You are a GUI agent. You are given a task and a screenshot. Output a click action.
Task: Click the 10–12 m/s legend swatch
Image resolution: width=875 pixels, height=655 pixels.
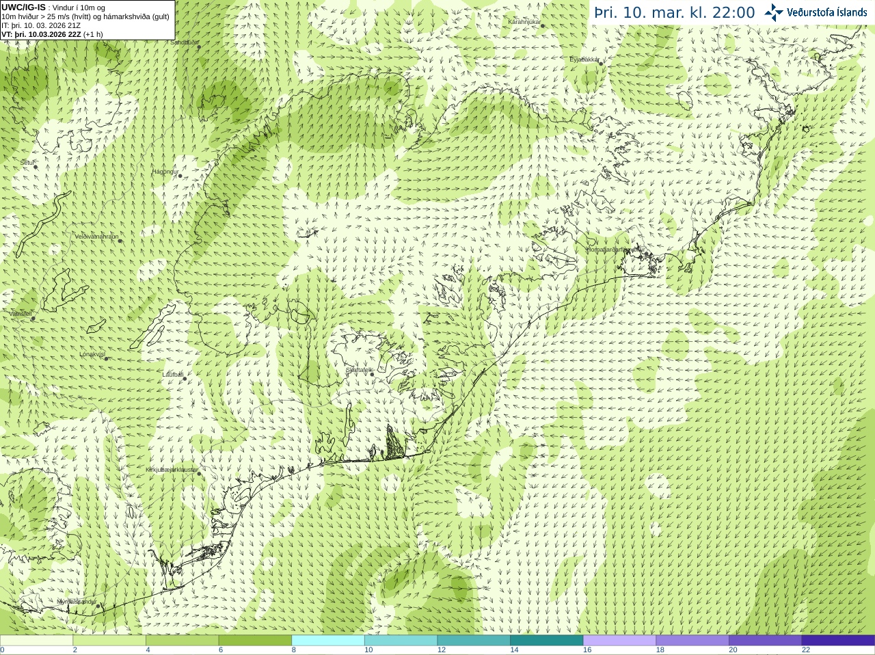pyautogui.click(x=401, y=641)
